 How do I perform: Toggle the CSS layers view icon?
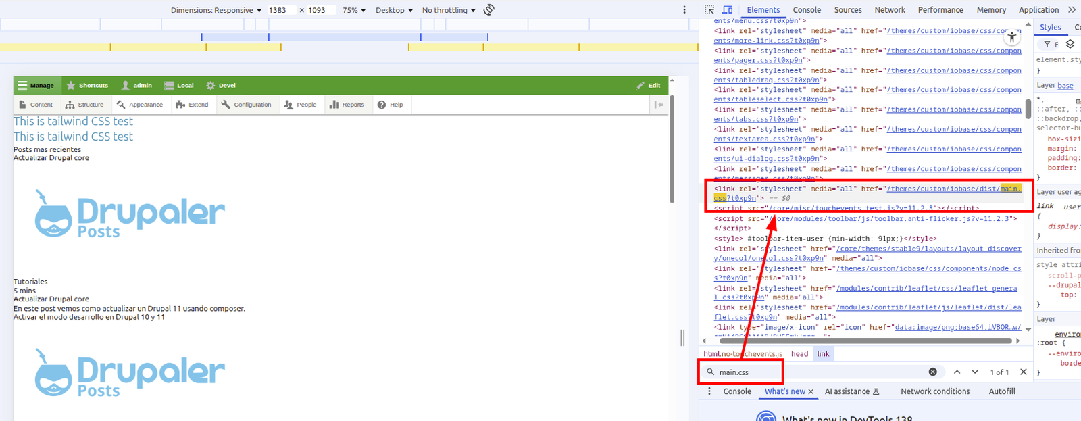click(1070, 44)
